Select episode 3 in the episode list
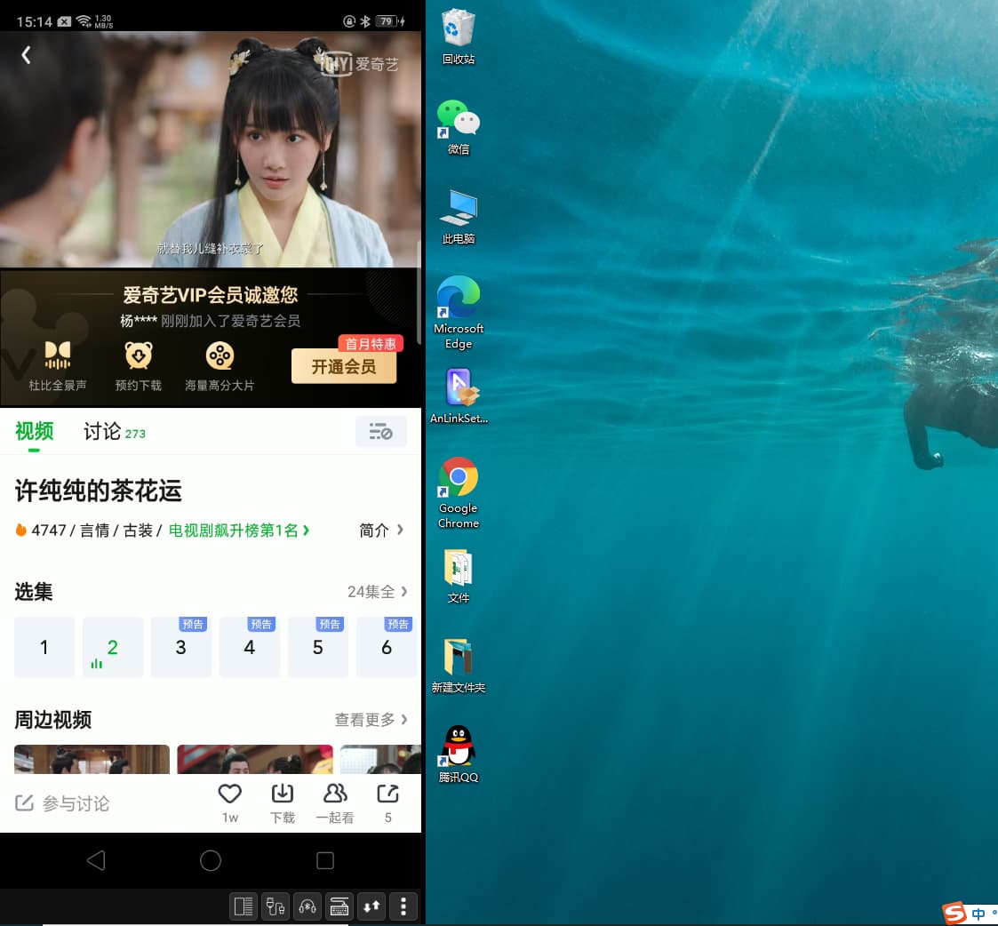This screenshot has height=926, width=998. point(180,648)
